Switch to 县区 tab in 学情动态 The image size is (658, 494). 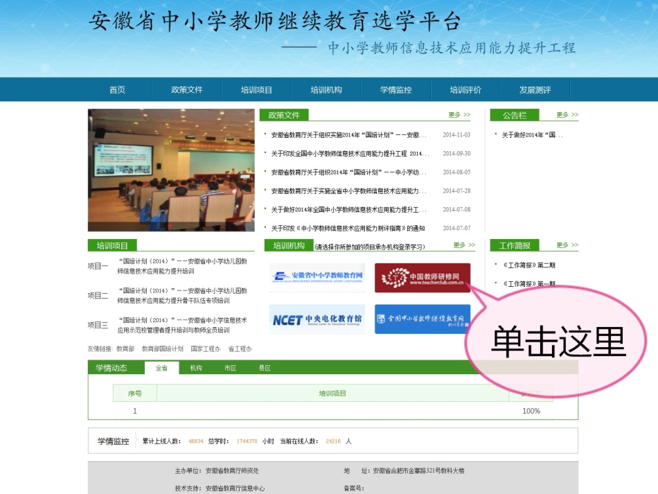[265, 368]
